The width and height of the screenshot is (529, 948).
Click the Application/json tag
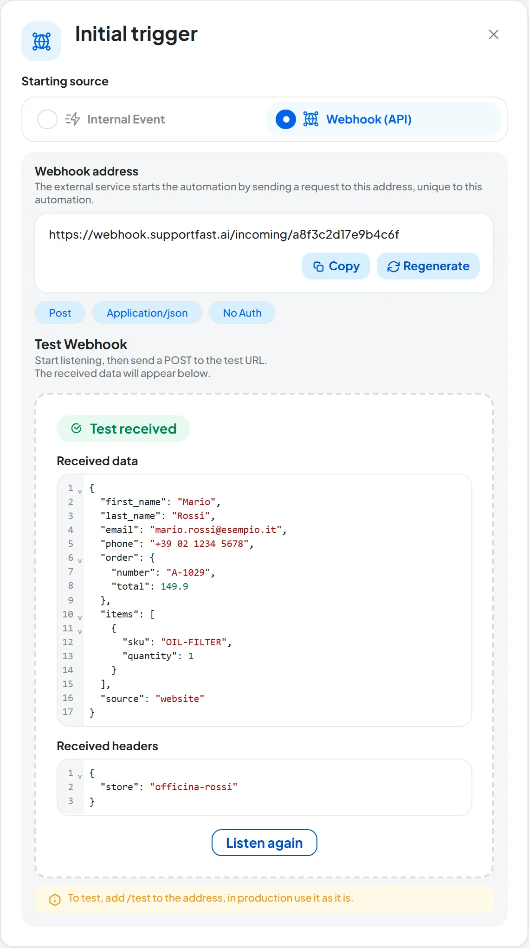[147, 313]
